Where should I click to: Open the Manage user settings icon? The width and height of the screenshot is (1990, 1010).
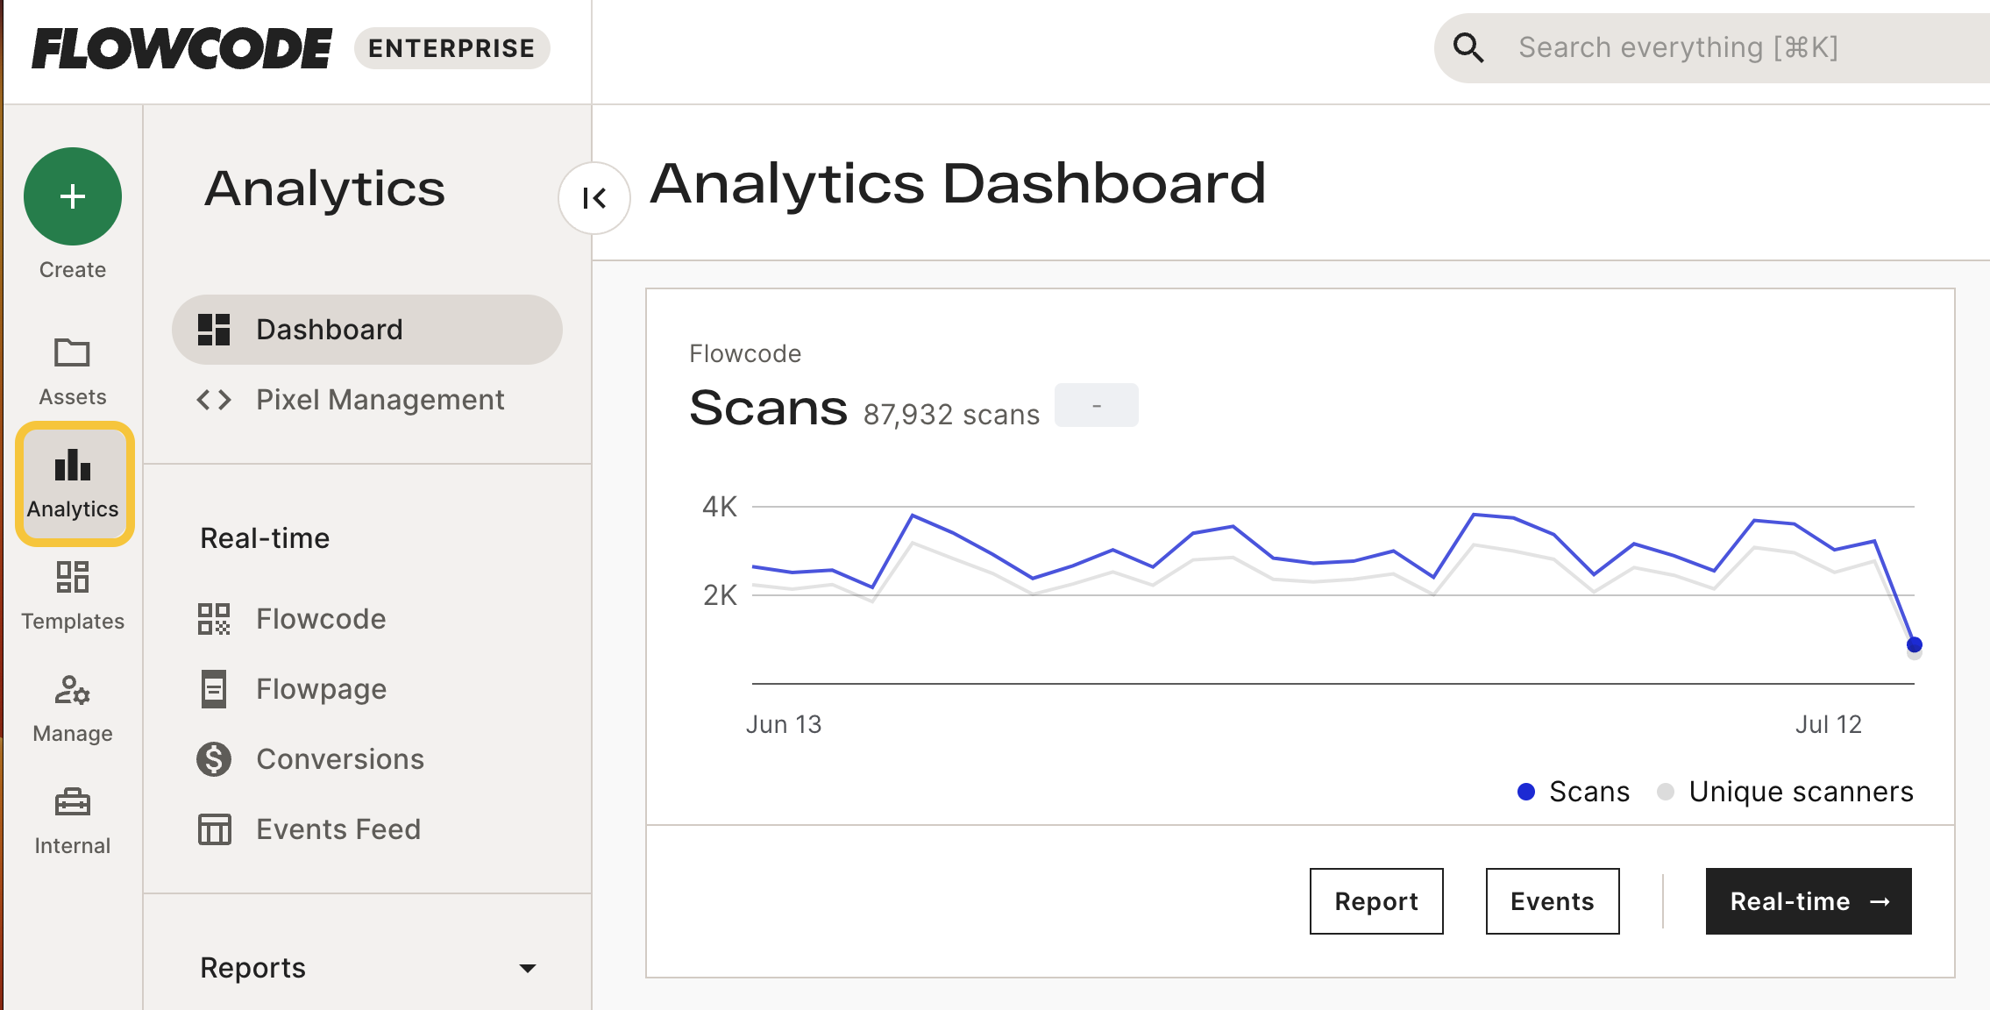pos(73,691)
